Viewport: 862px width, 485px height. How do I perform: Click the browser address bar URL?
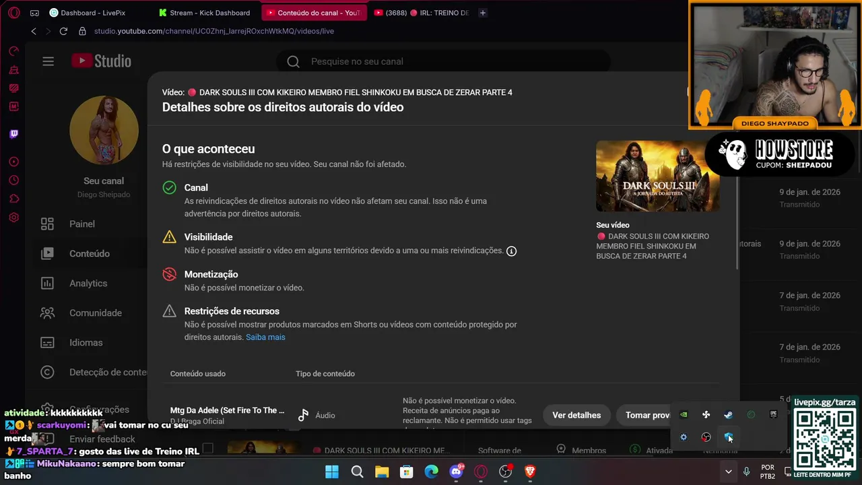coord(213,31)
